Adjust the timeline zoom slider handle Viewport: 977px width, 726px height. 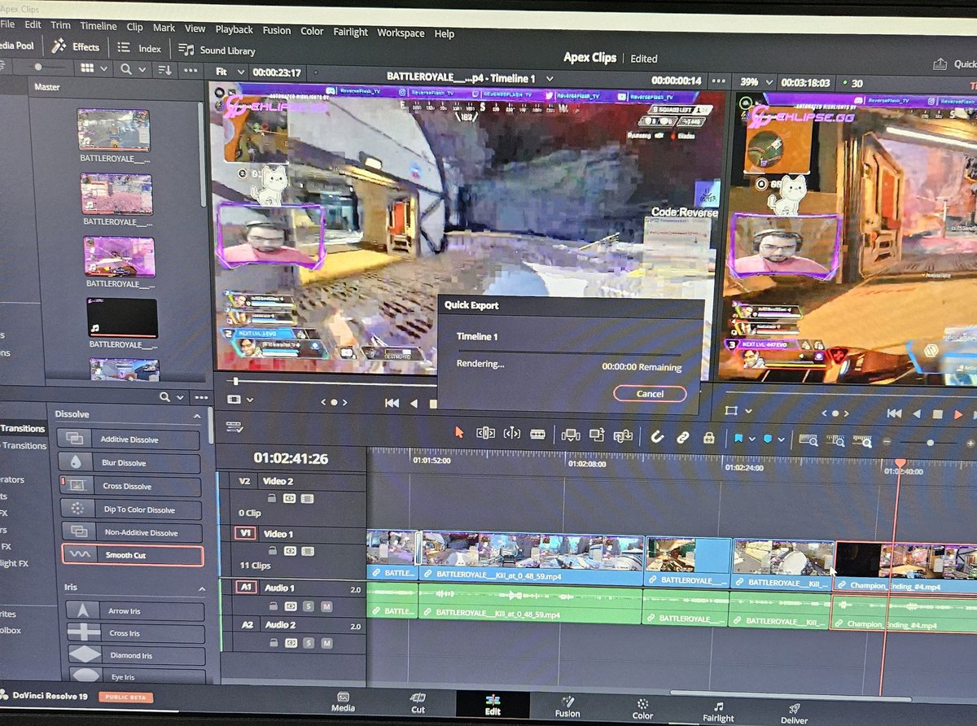(x=931, y=443)
